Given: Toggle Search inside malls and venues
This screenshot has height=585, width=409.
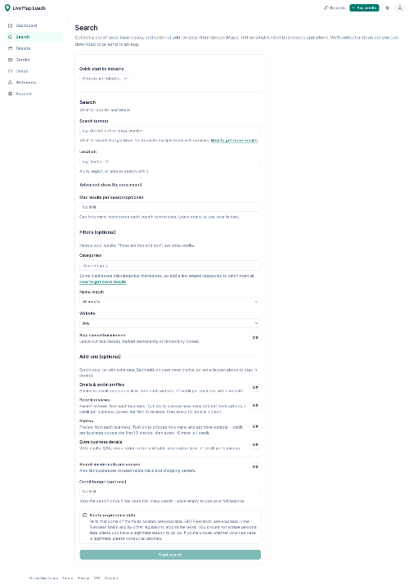Looking at the screenshot, I should (255, 467).
